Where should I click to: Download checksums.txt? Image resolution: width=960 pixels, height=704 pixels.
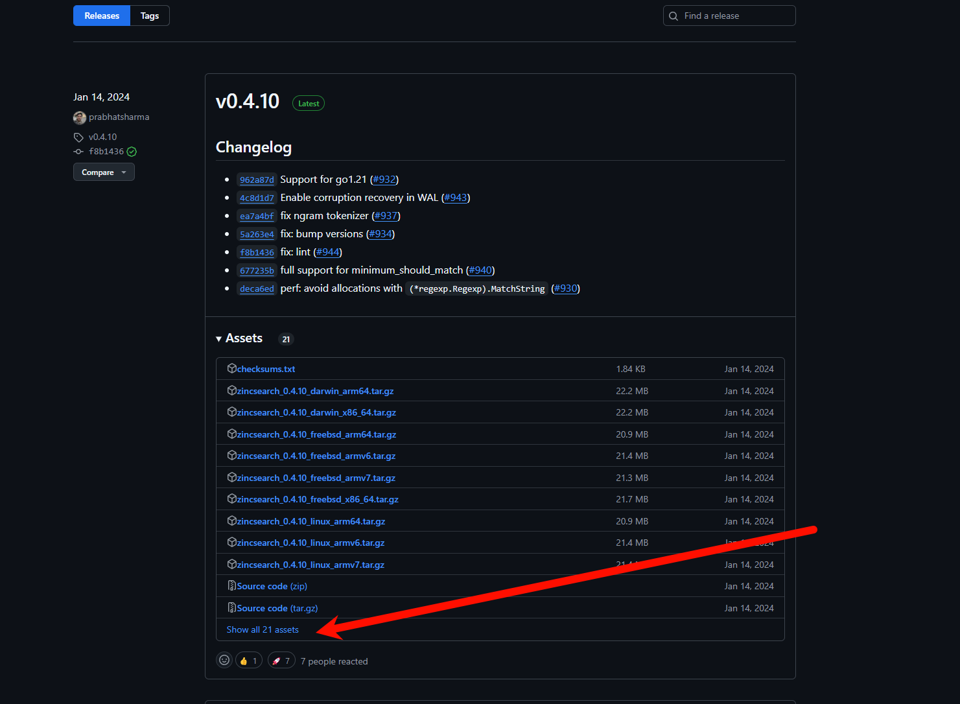point(266,369)
